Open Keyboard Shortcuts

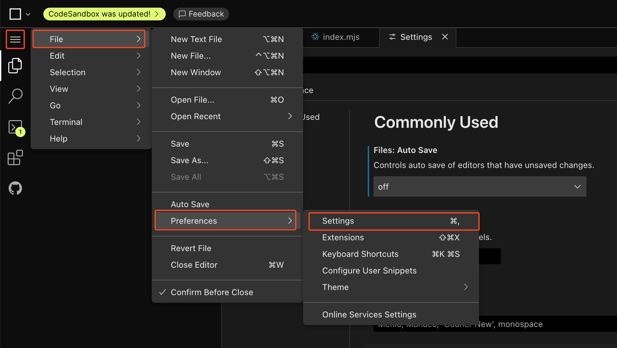(x=391, y=254)
